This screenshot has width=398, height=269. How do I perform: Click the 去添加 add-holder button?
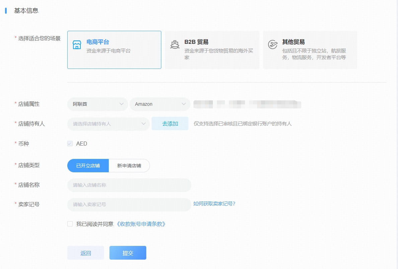[x=170, y=123]
